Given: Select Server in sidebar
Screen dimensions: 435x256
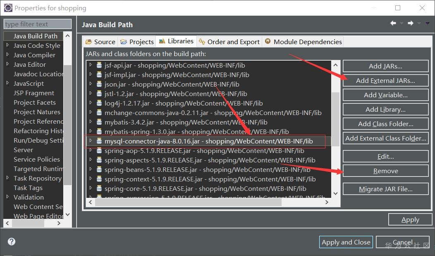Looking at the screenshot, I should point(23,150).
